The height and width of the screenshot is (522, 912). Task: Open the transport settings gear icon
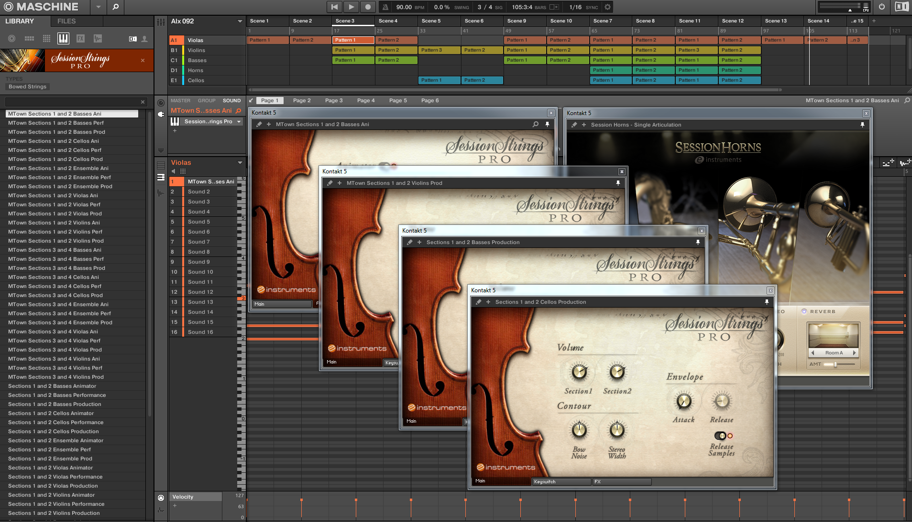607,7
